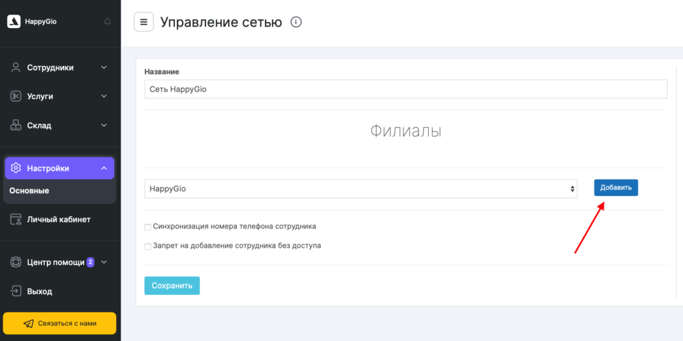Viewport: 683px width, 341px height.
Task: Select the Основные submenu item
Action: (29, 190)
